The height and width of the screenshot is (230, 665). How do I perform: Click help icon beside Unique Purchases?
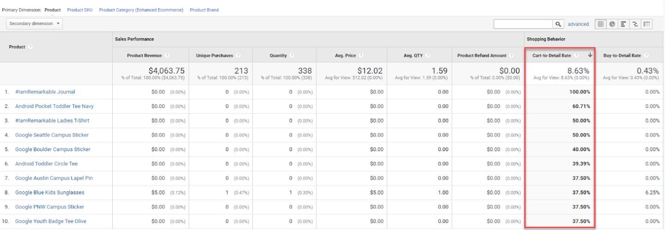point(238,55)
